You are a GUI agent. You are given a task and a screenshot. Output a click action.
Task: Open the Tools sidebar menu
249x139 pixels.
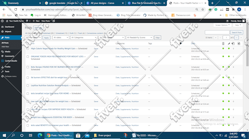7,72
